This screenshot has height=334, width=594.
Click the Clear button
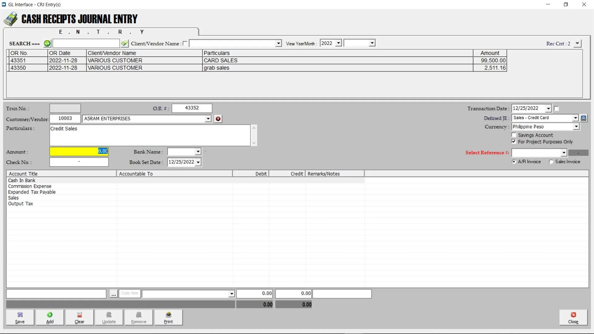80,318
